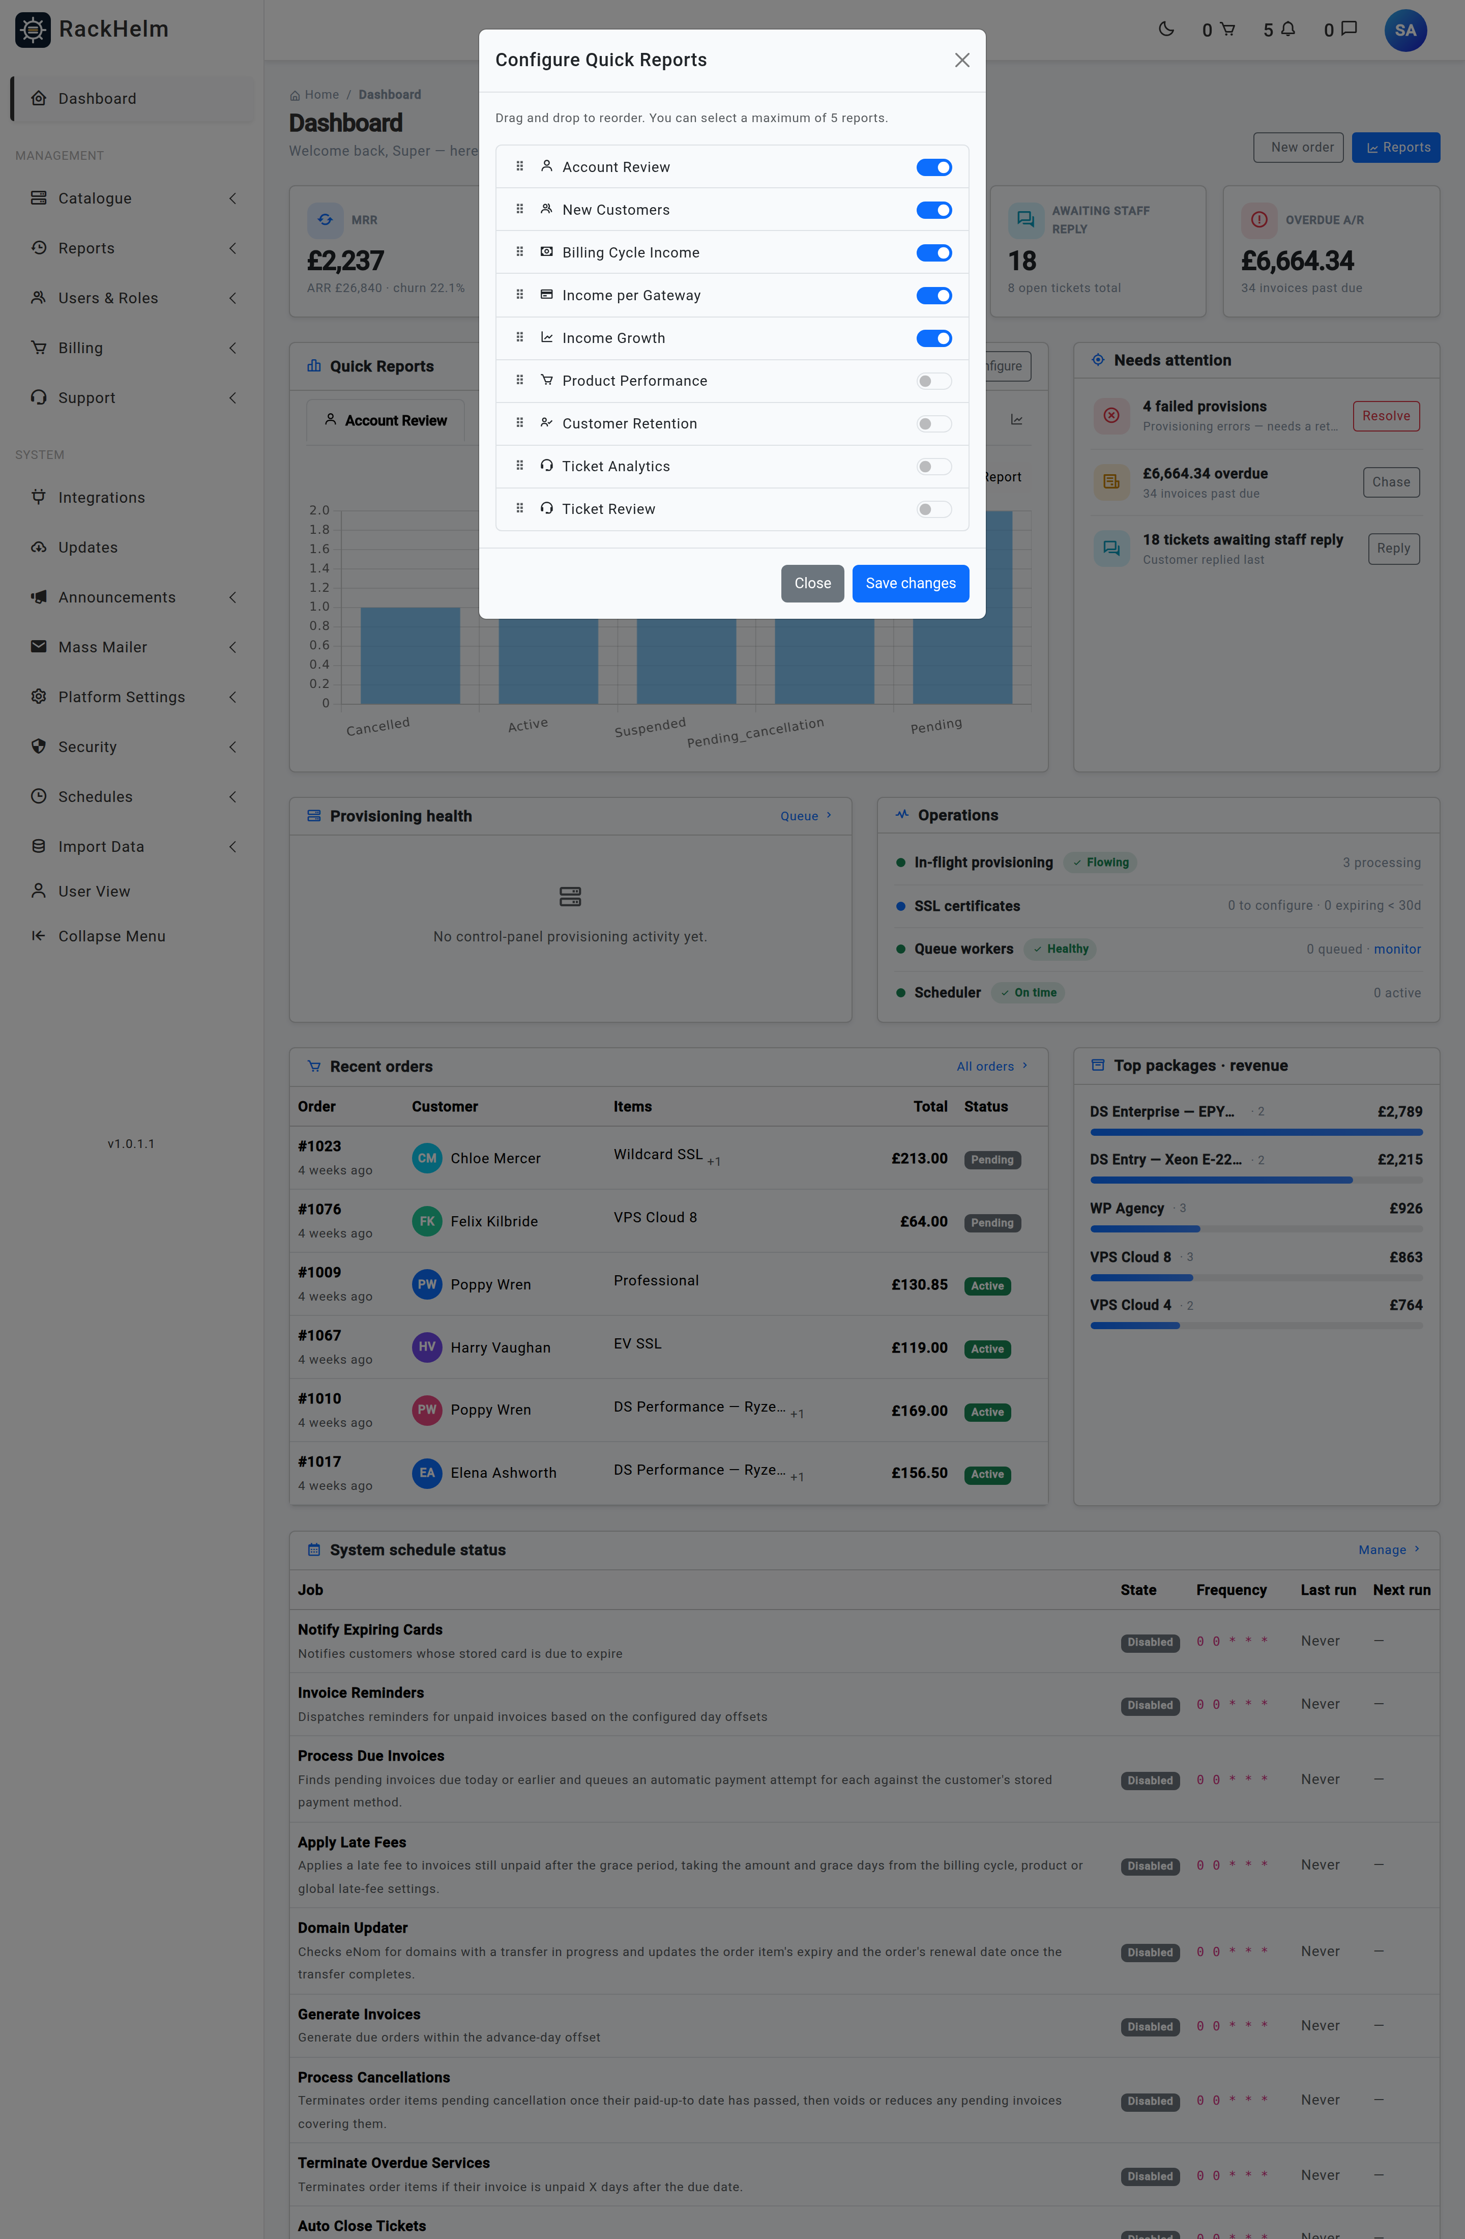The width and height of the screenshot is (1465, 2239).
Task: Expand the Reports sidebar menu
Action: pyautogui.click(x=133, y=248)
